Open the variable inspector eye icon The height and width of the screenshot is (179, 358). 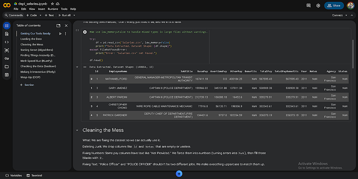[x=7, y=50]
